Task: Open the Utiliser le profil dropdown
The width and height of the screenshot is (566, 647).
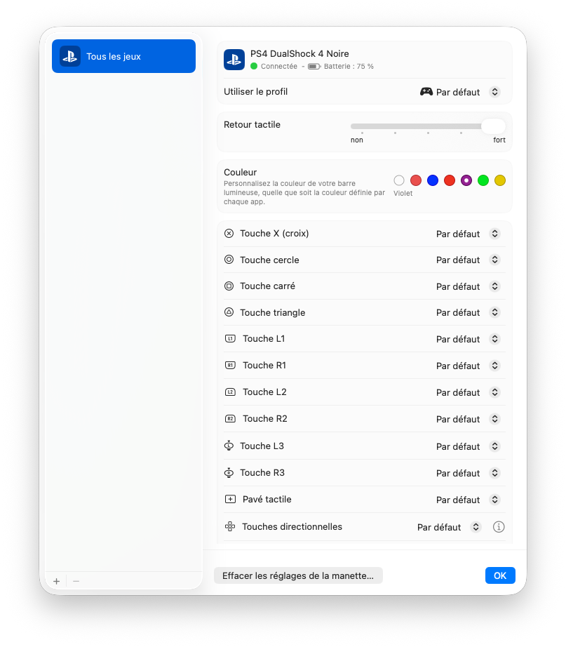Action: (x=460, y=92)
